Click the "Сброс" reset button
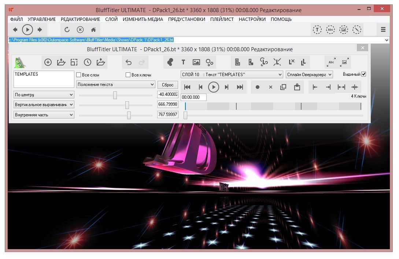Image resolution: width=399 pixels, height=259 pixels. (167, 85)
